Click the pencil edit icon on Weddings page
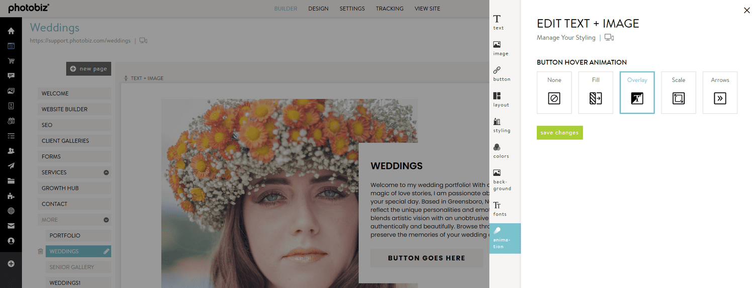Image resolution: width=754 pixels, height=288 pixels. coord(106,251)
